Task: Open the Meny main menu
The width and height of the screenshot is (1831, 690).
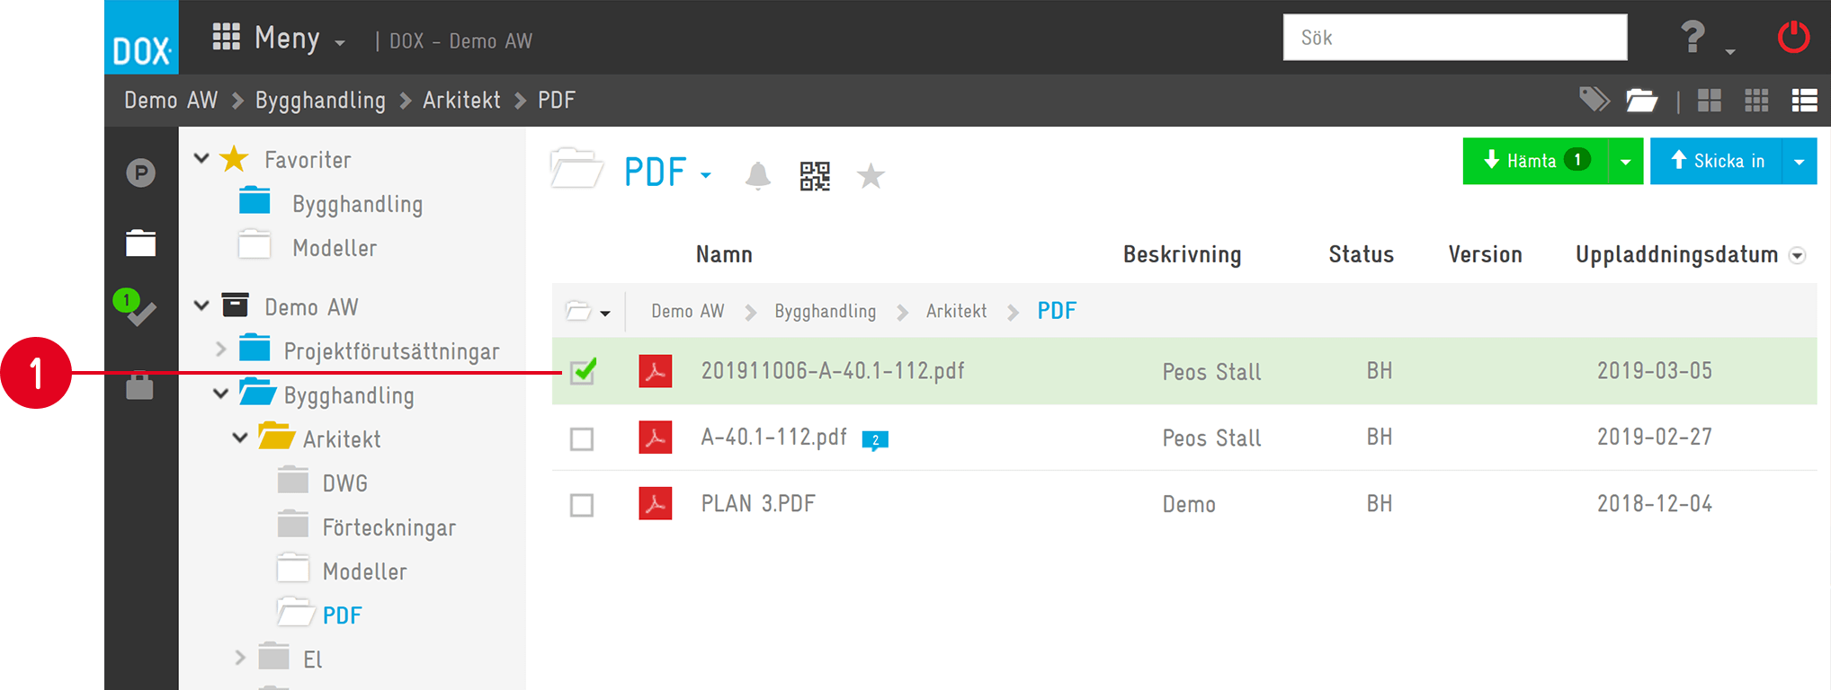Action: tap(279, 39)
